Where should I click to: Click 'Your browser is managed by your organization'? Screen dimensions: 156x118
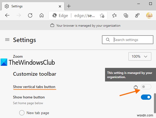coord(88,26)
